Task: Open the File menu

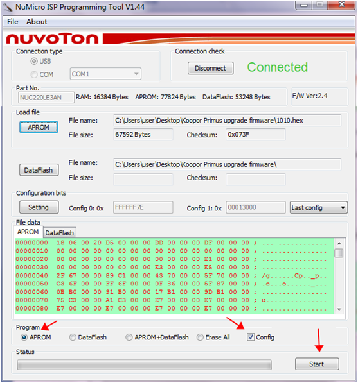Action: pyautogui.click(x=13, y=22)
